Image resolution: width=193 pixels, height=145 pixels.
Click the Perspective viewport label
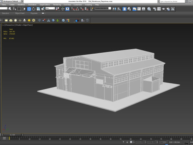pyautogui.click(x=10, y=25)
